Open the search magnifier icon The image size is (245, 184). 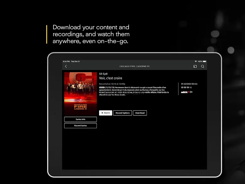[203, 66]
